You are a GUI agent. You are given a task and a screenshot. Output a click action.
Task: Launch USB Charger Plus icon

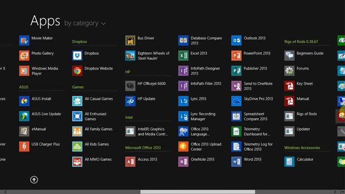pos(24,147)
